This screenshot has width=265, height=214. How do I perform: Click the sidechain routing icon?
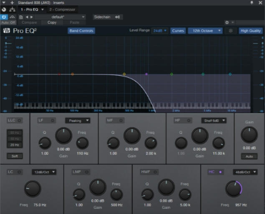[117, 17]
